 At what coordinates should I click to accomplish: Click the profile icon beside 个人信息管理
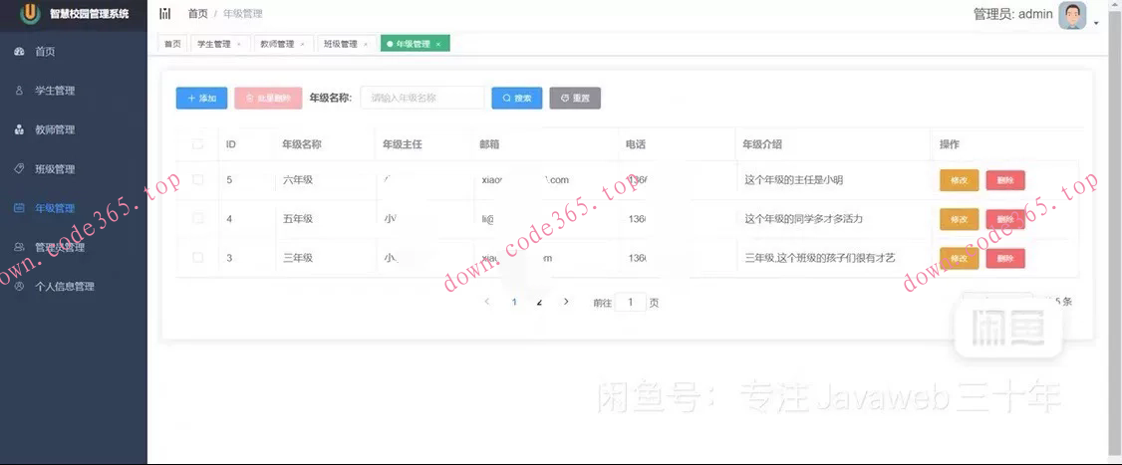click(19, 286)
